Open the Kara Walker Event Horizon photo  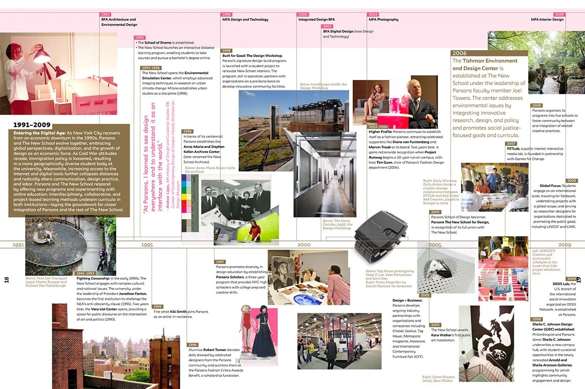click(486, 344)
